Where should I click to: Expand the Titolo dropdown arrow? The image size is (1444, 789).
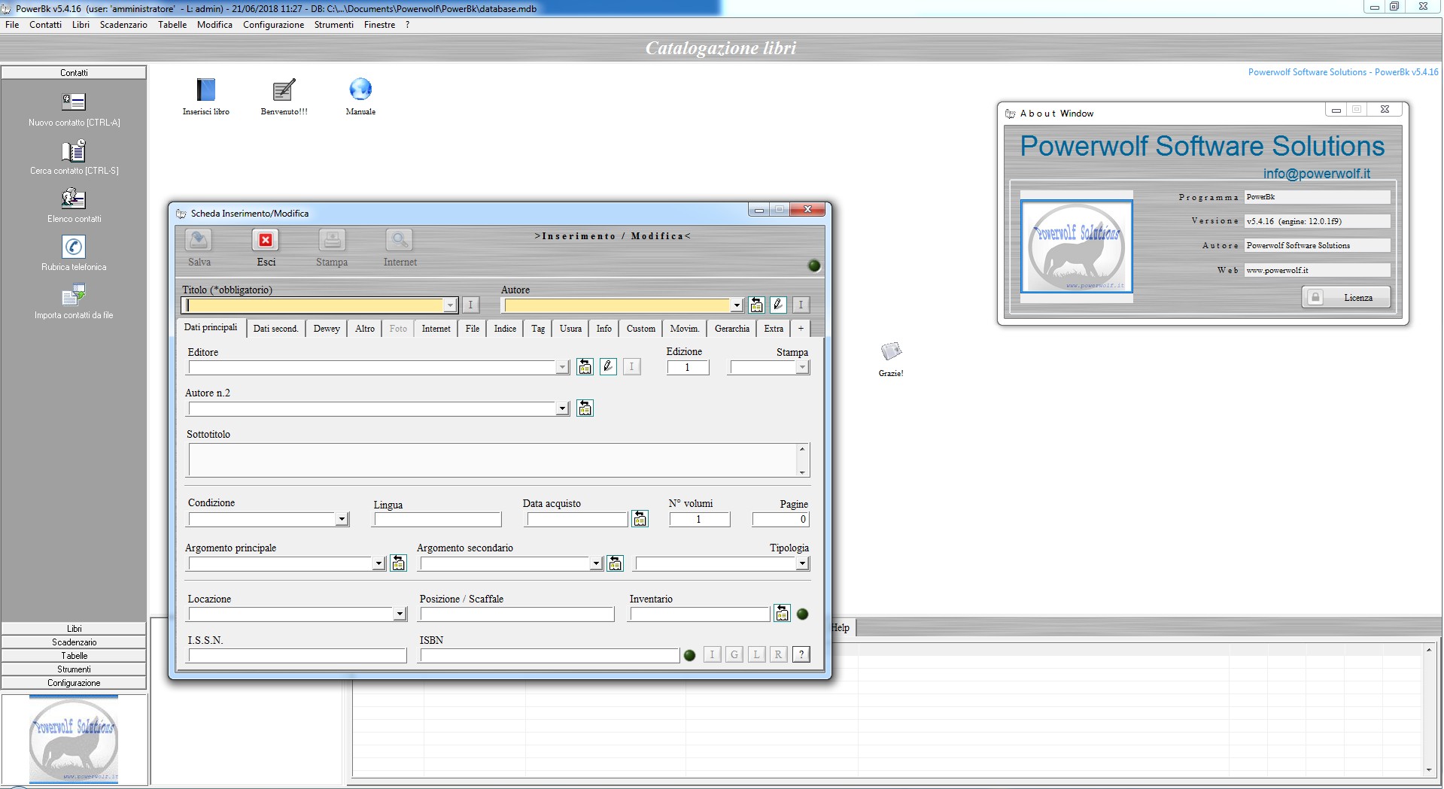click(449, 305)
